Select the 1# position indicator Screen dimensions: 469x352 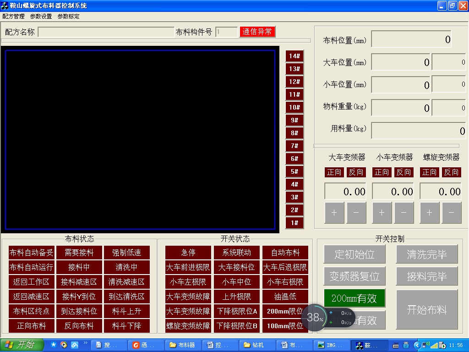(294, 223)
